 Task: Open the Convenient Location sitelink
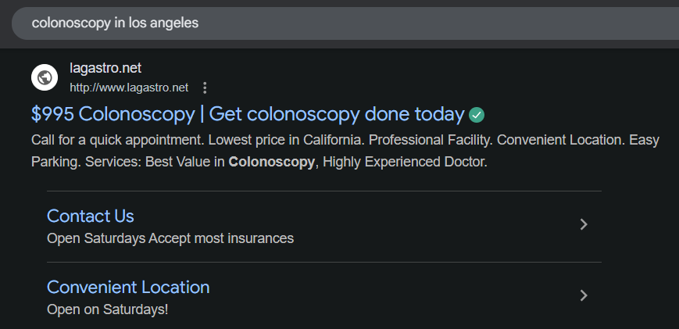click(x=128, y=287)
